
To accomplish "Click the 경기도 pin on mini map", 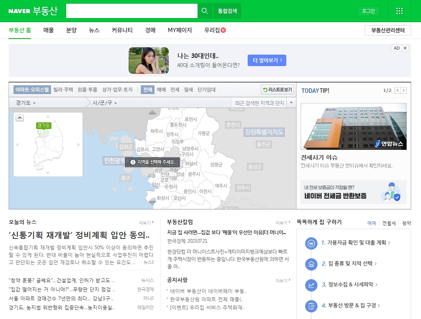I will point(44,126).
